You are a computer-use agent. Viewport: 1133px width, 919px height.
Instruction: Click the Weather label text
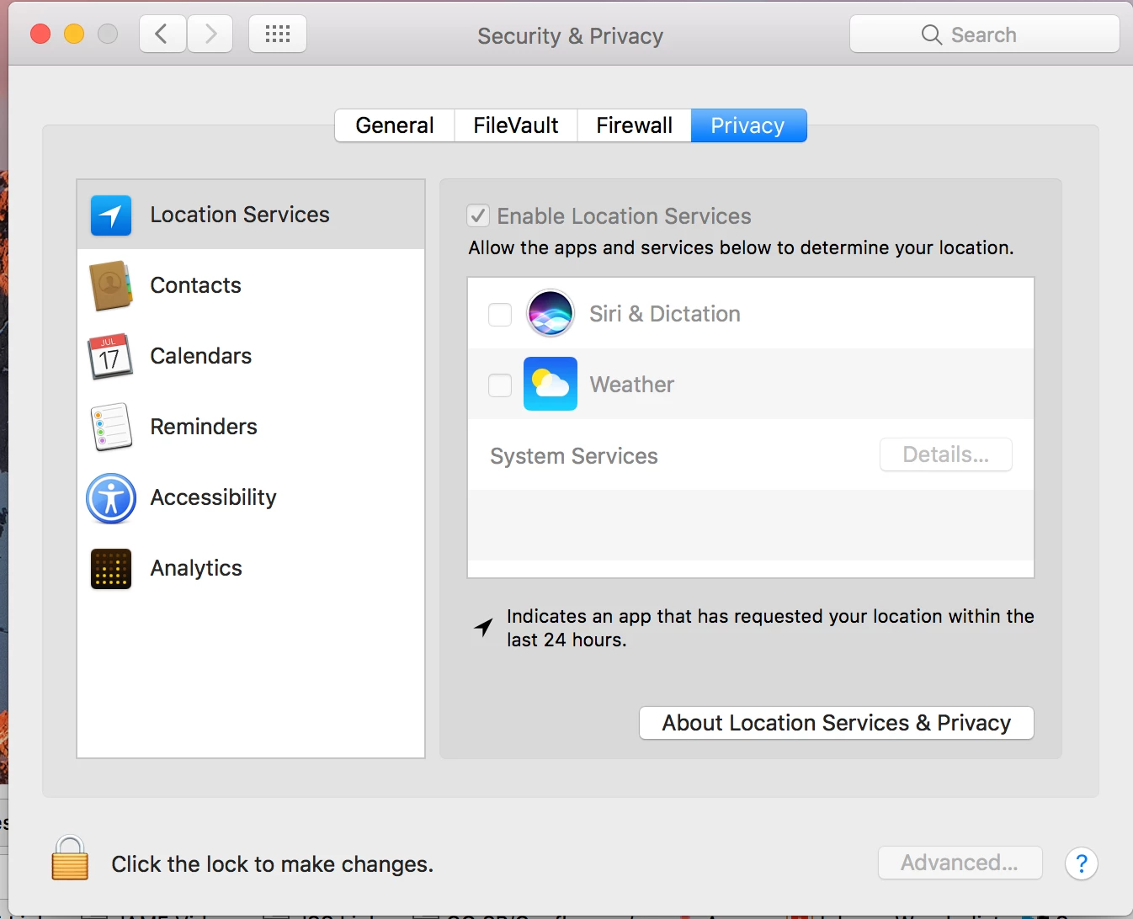coord(632,385)
